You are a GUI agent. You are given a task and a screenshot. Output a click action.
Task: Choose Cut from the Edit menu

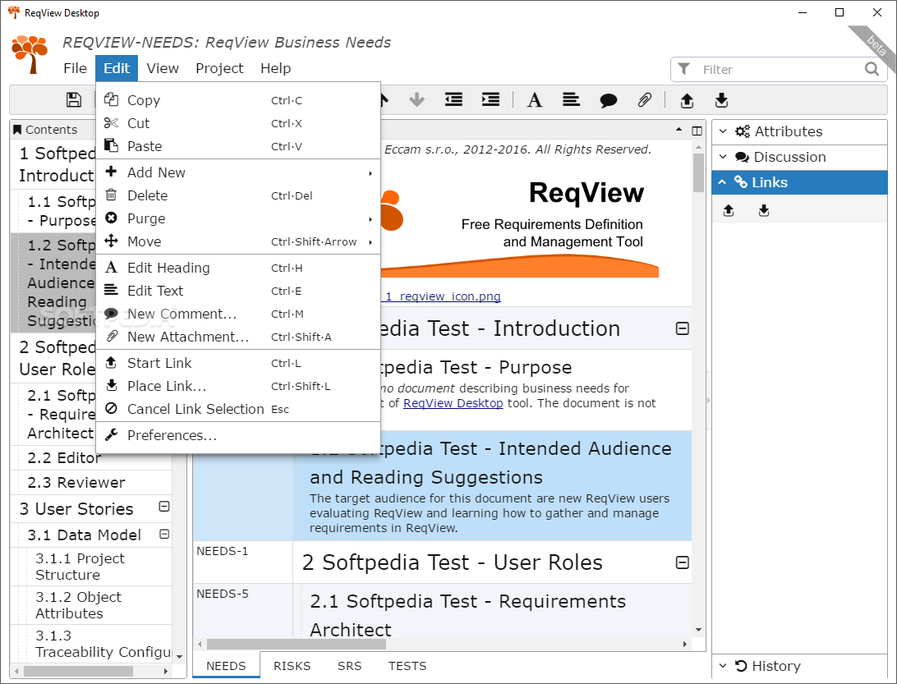[238, 123]
